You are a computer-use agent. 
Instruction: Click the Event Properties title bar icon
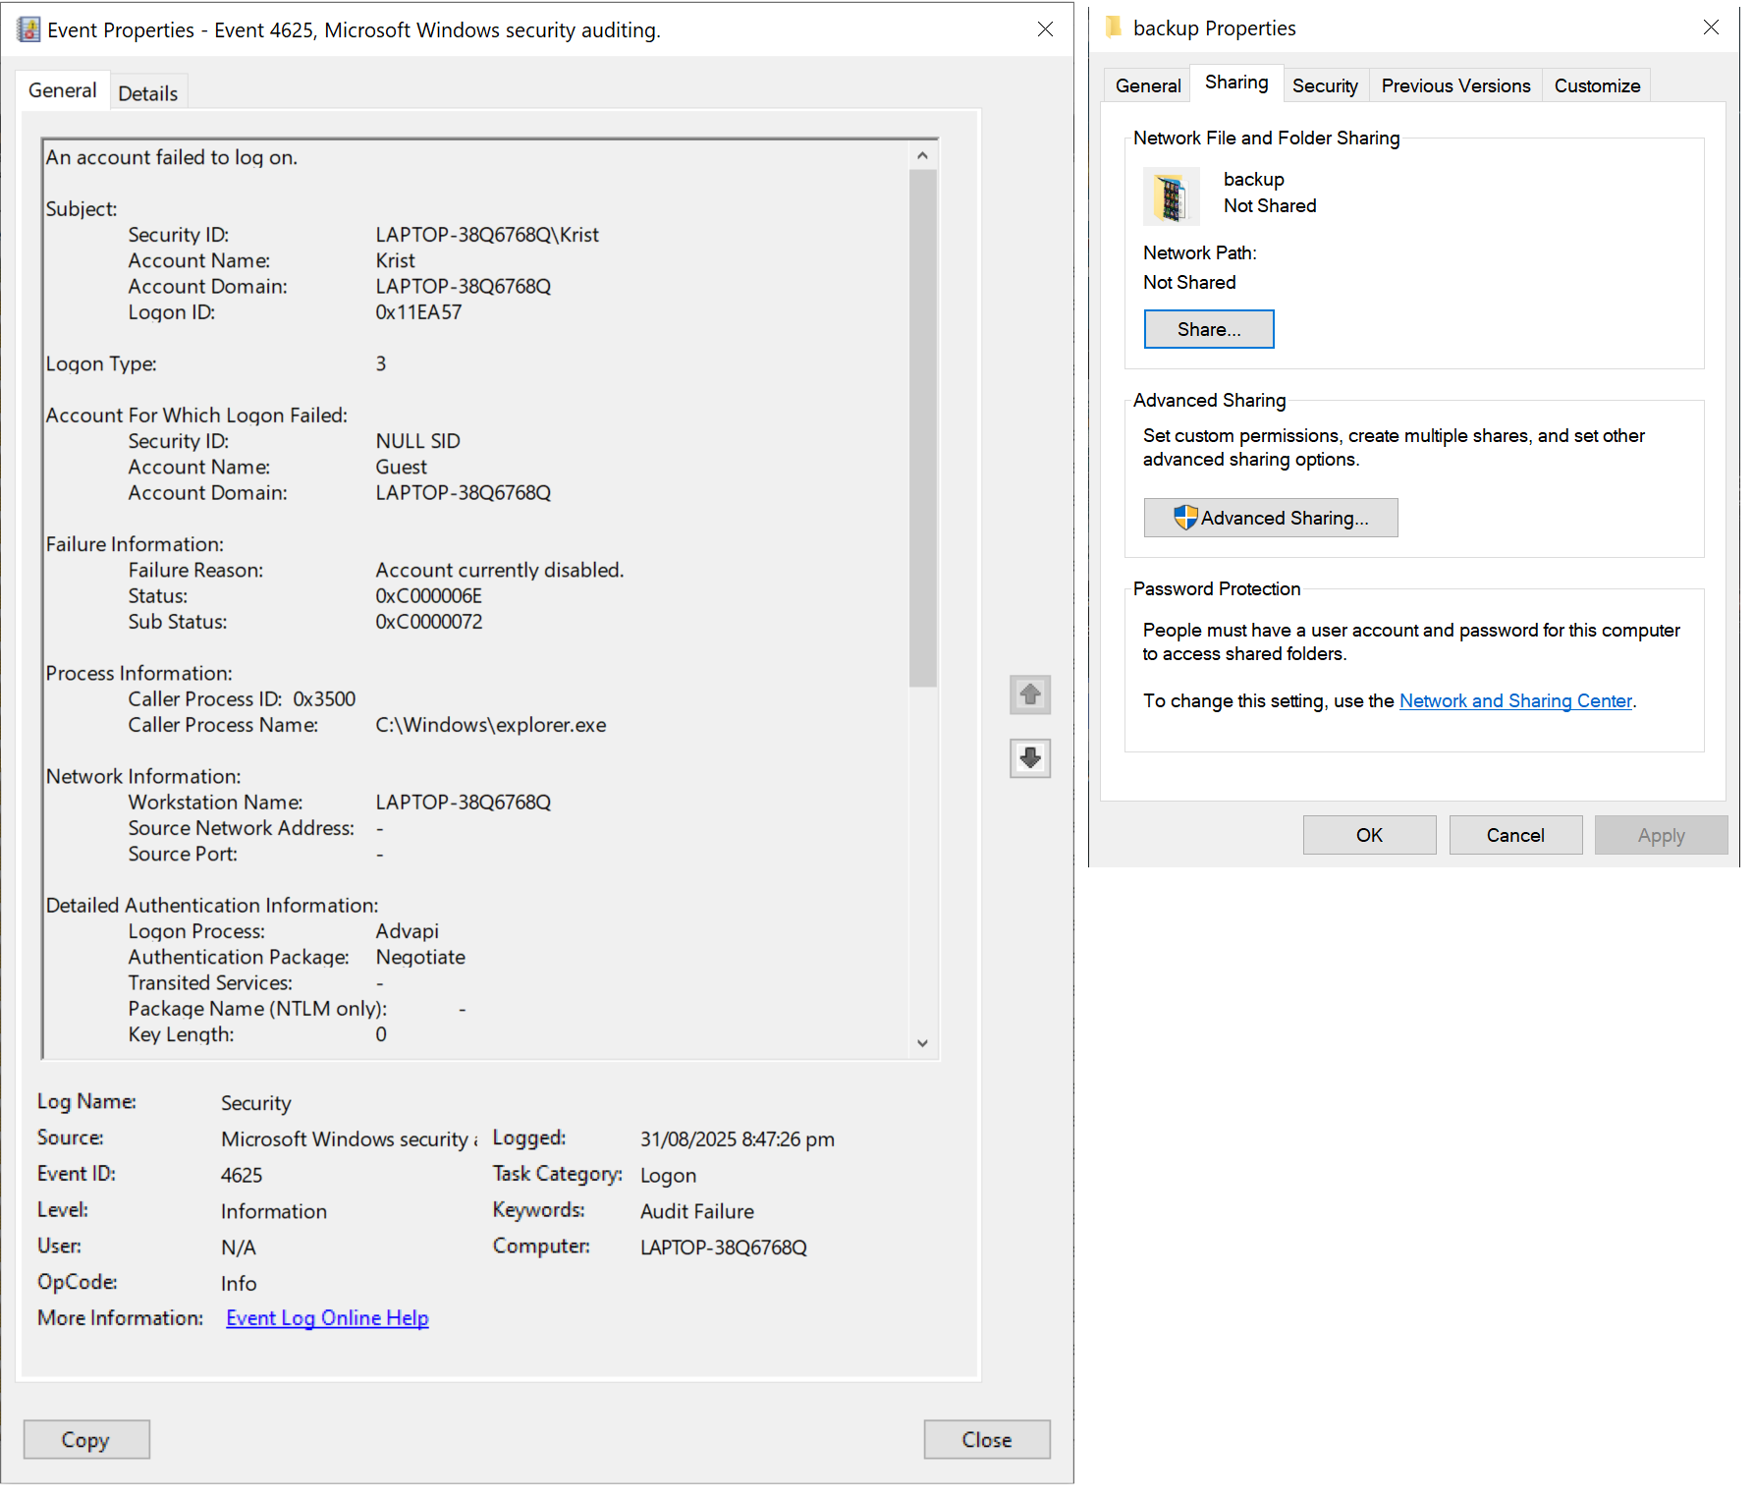[27, 29]
